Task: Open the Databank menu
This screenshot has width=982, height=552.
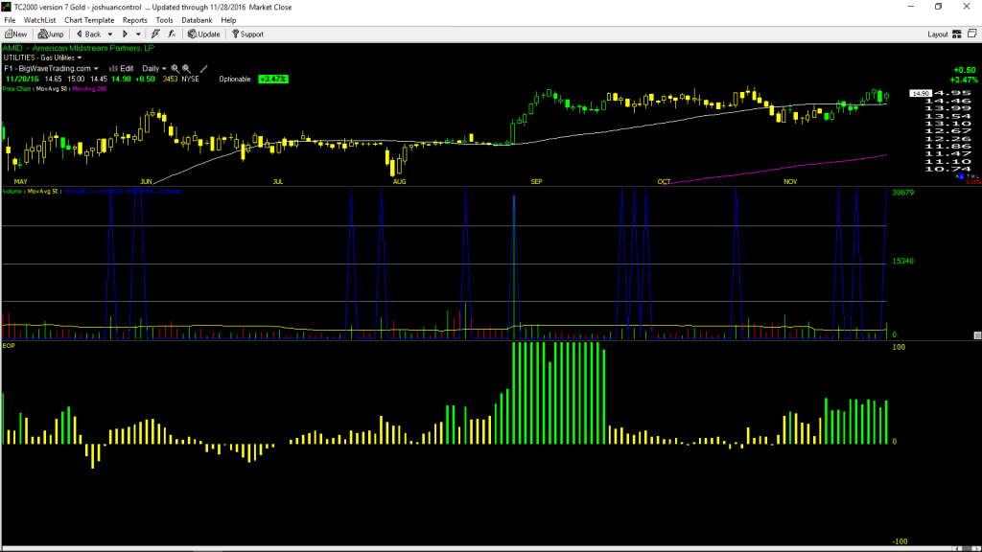Action: click(x=197, y=20)
